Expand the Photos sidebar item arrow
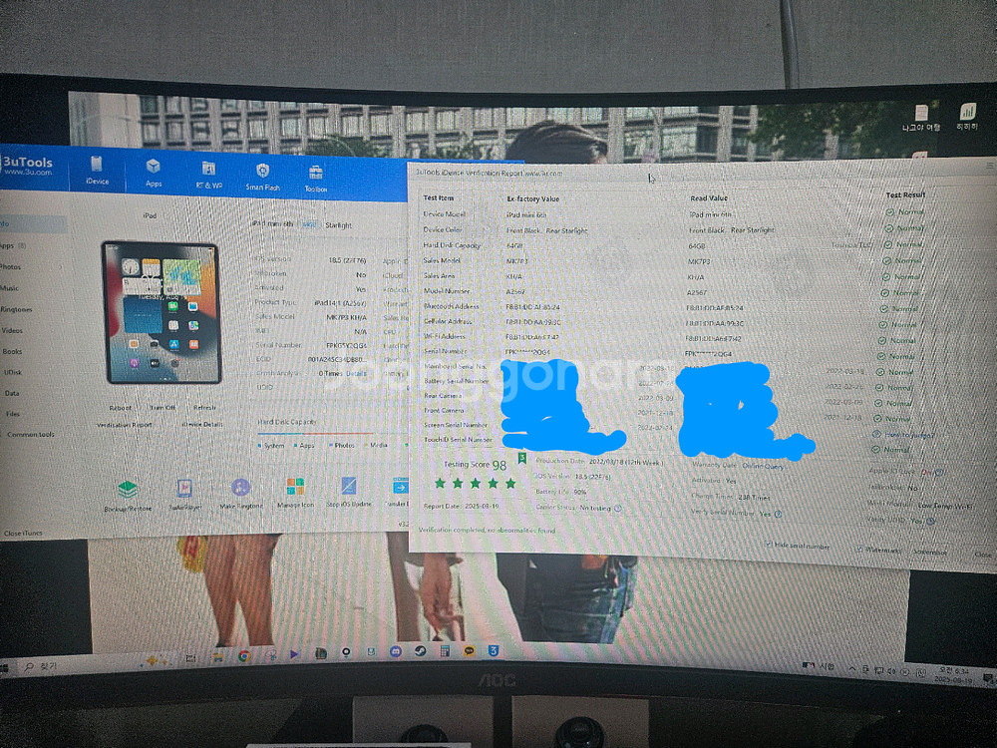This screenshot has width=997, height=748. tap(61, 267)
